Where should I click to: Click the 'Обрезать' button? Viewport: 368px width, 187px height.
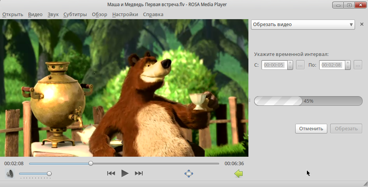pyautogui.click(x=346, y=129)
